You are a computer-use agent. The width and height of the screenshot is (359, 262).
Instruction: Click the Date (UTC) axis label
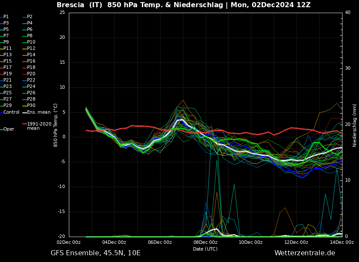205,249
